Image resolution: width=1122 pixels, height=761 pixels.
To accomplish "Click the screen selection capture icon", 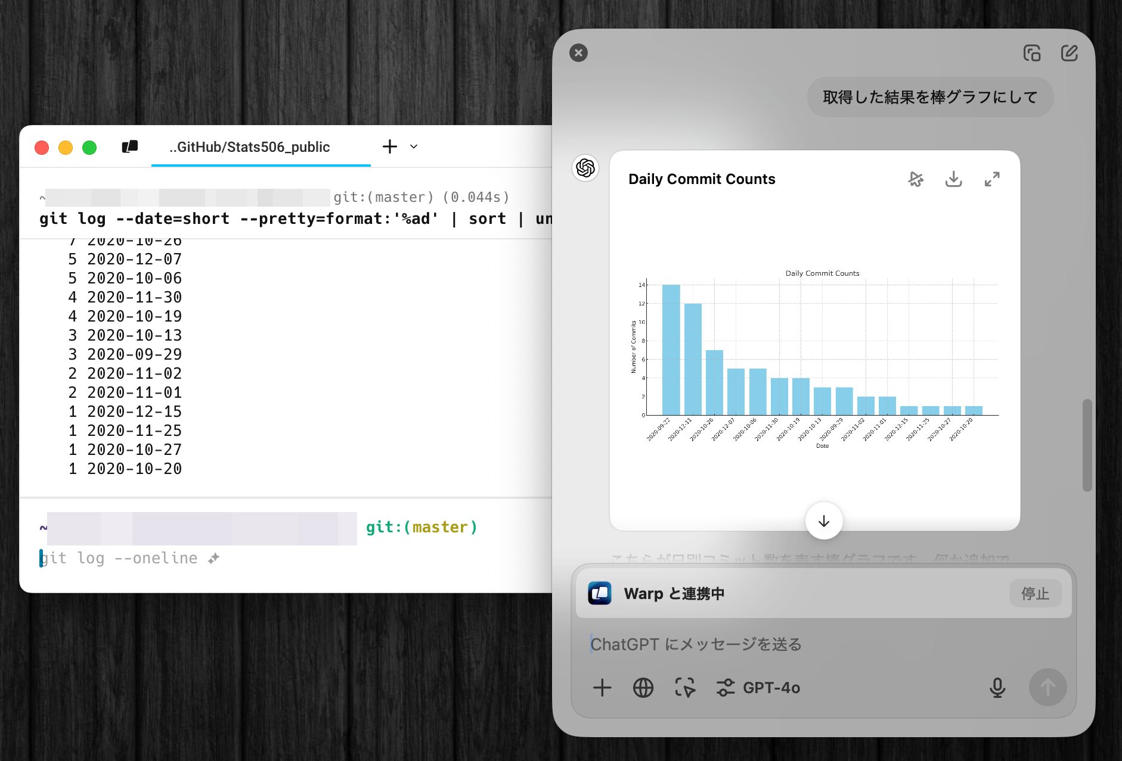I will (684, 688).
